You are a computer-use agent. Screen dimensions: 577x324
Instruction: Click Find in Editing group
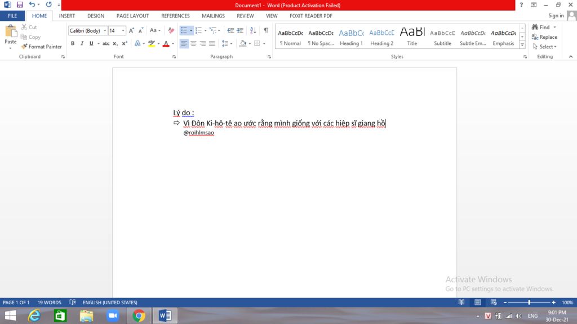tap(540, 27)
